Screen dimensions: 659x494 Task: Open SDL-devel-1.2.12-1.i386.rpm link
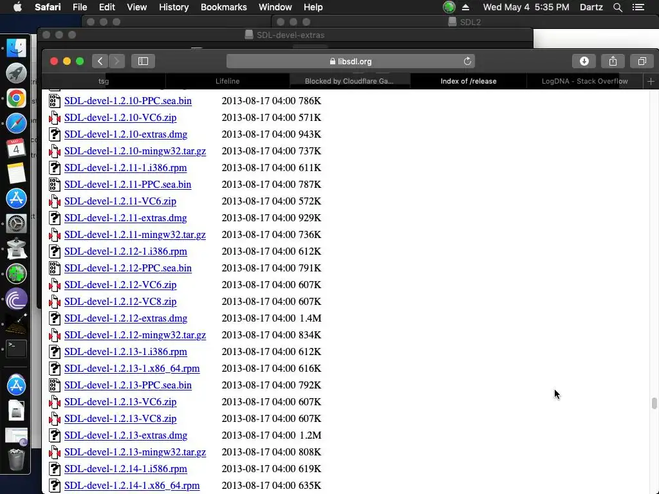point(125,252)
